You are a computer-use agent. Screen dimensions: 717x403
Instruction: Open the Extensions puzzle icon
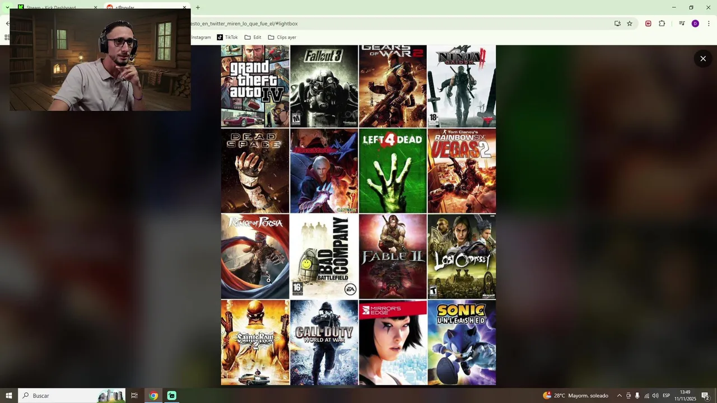pyautogui.click(x=662, y=24)
